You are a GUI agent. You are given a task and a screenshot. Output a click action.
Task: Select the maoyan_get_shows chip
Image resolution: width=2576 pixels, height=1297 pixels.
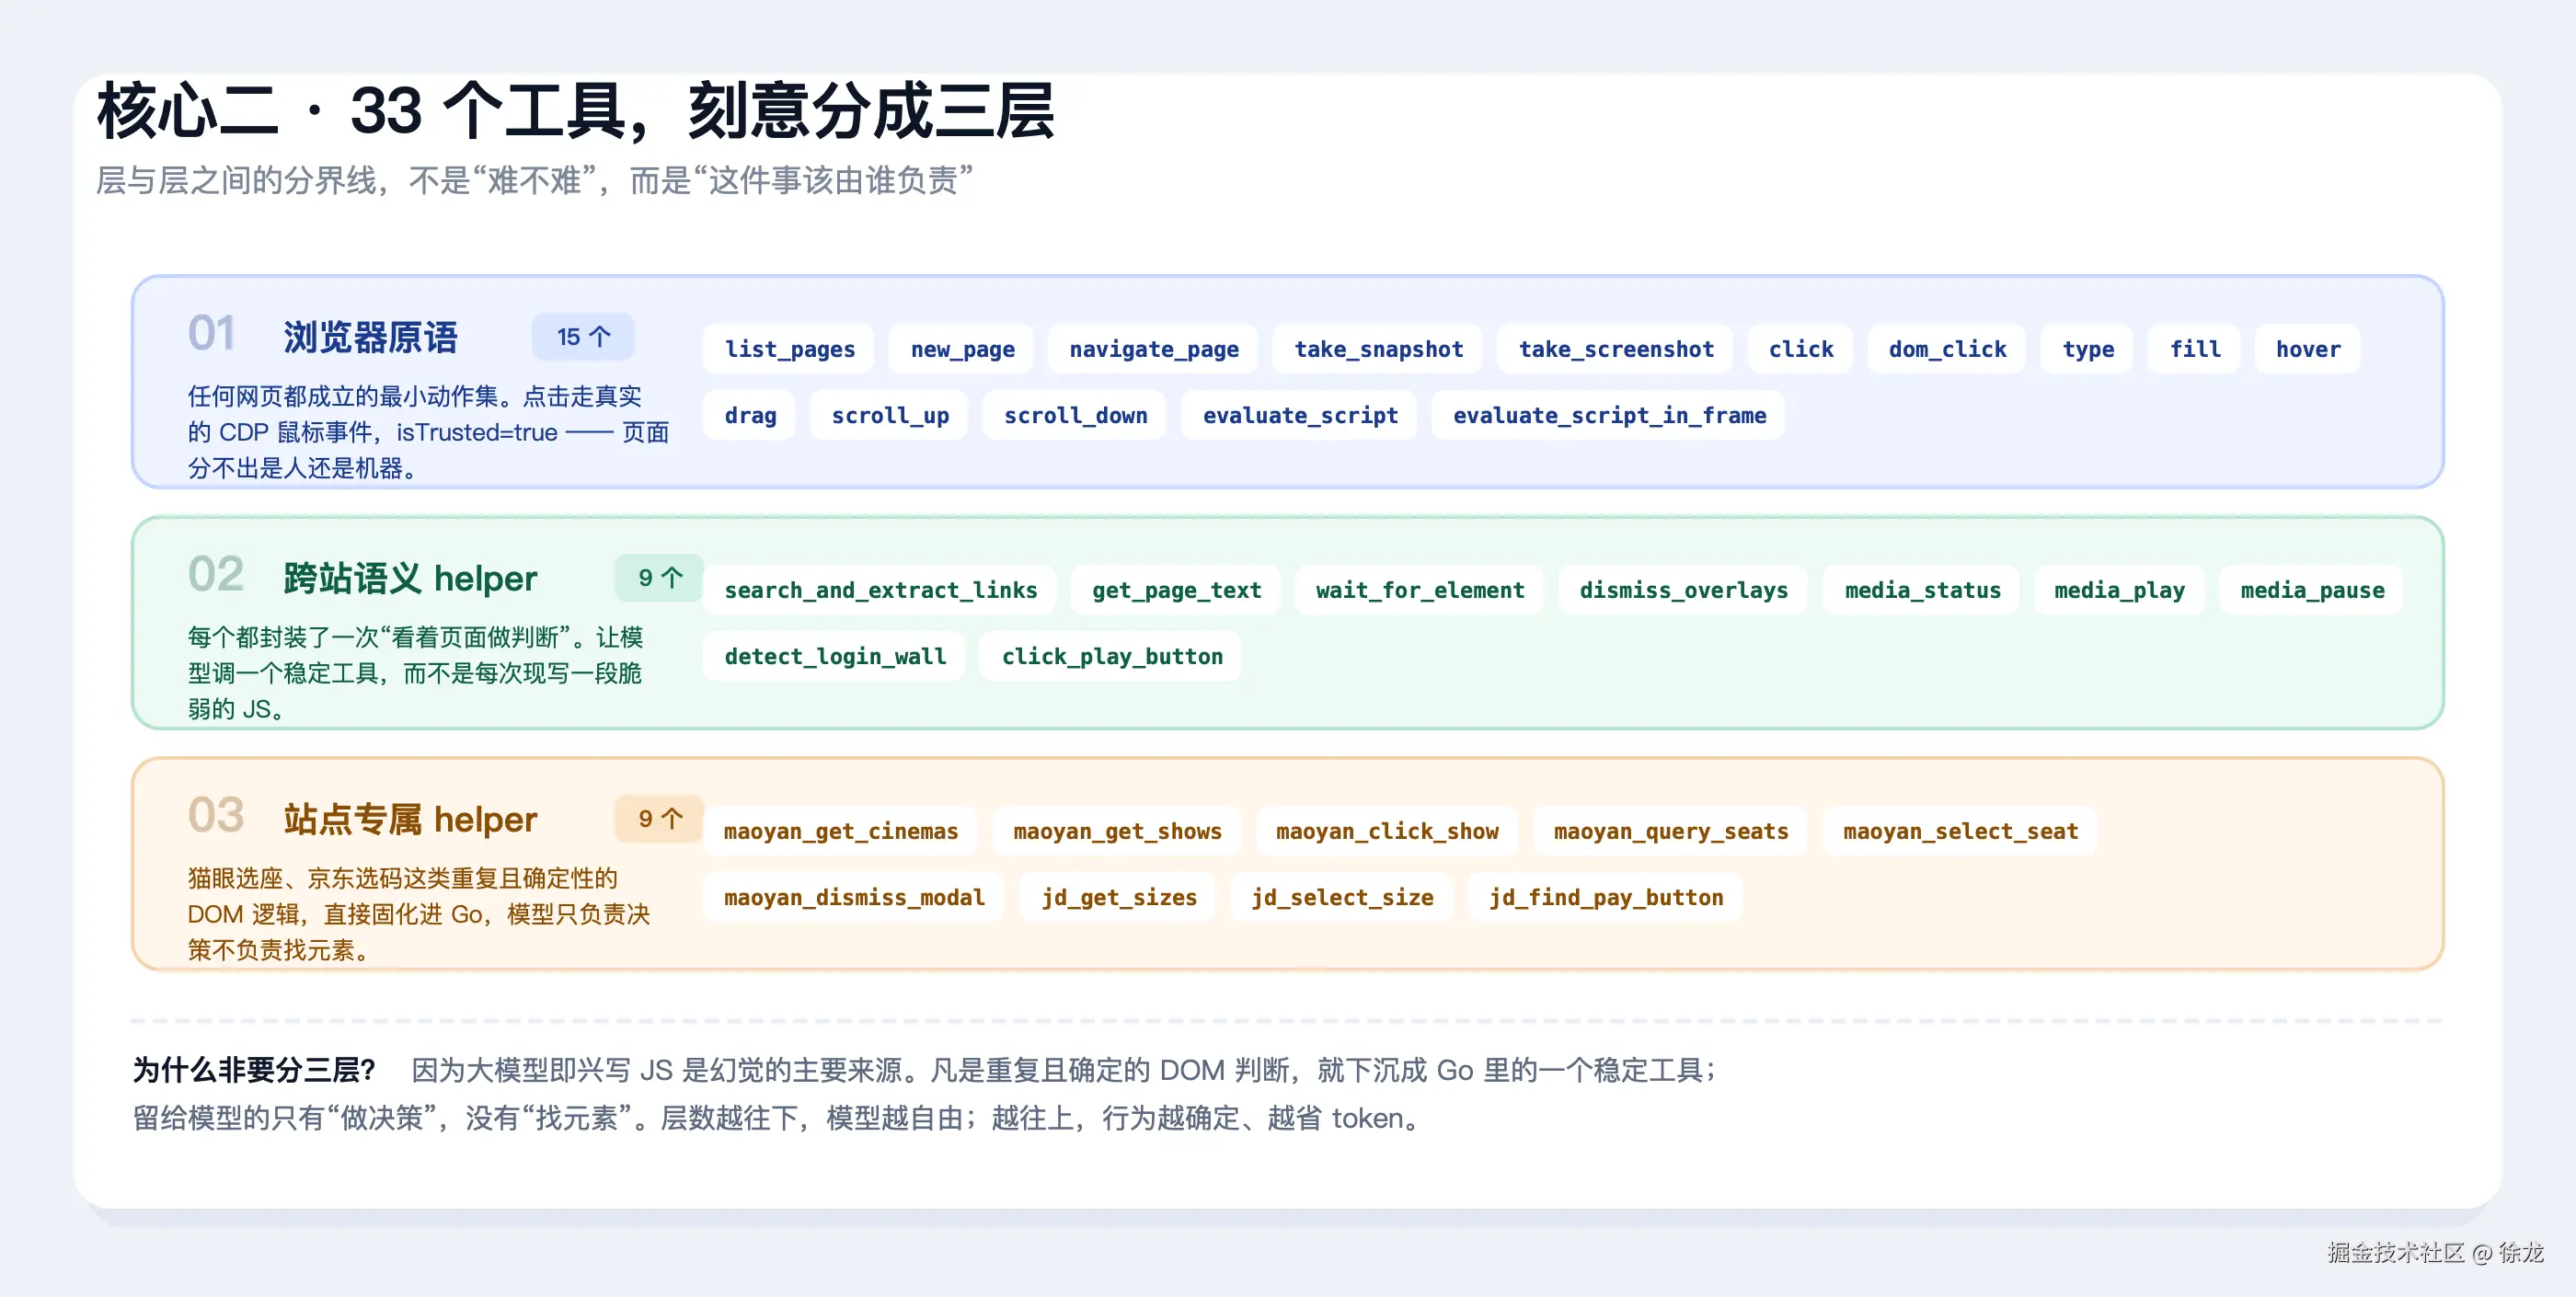coord(1117,831)
